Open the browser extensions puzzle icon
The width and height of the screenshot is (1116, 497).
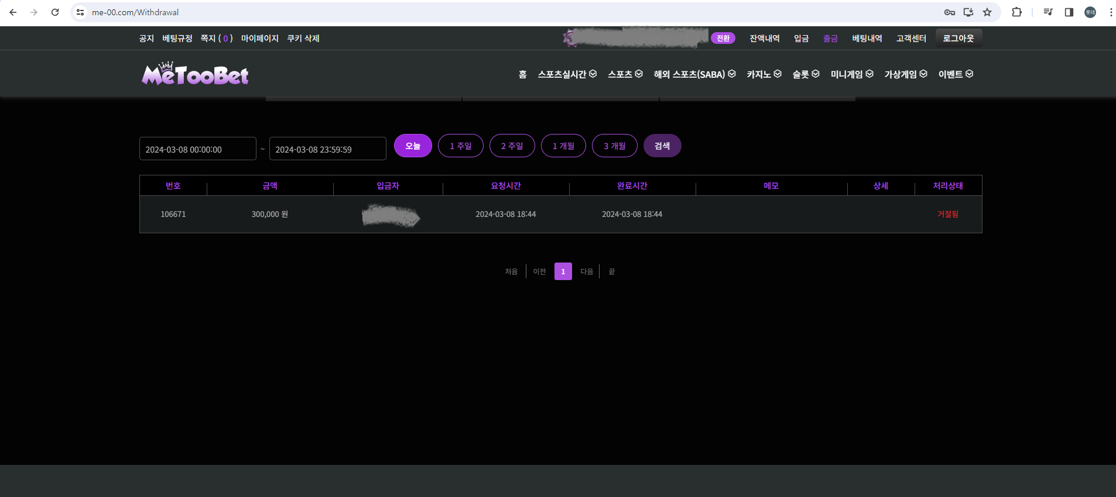tap(1016, 12)
